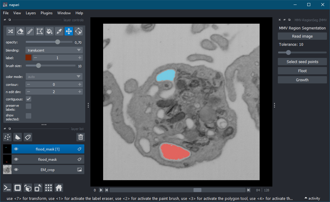330x202 pixels.
Task: Select the EM_crop layer thumbnail
Action: tap(7, 170)
